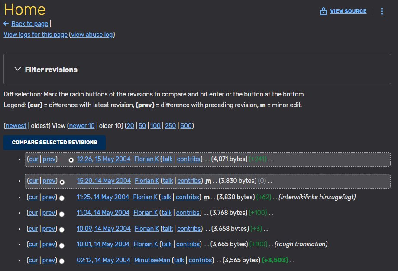Open the 11:25, 14 May 2004 revision
This screenshot has width=398, height=271.
(103, 197)
